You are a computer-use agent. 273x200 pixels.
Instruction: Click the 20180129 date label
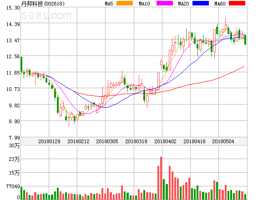(49, 141)
